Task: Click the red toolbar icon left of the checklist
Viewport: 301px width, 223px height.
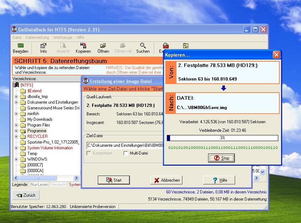Action: pyautogui.click(x=166, y=46)
